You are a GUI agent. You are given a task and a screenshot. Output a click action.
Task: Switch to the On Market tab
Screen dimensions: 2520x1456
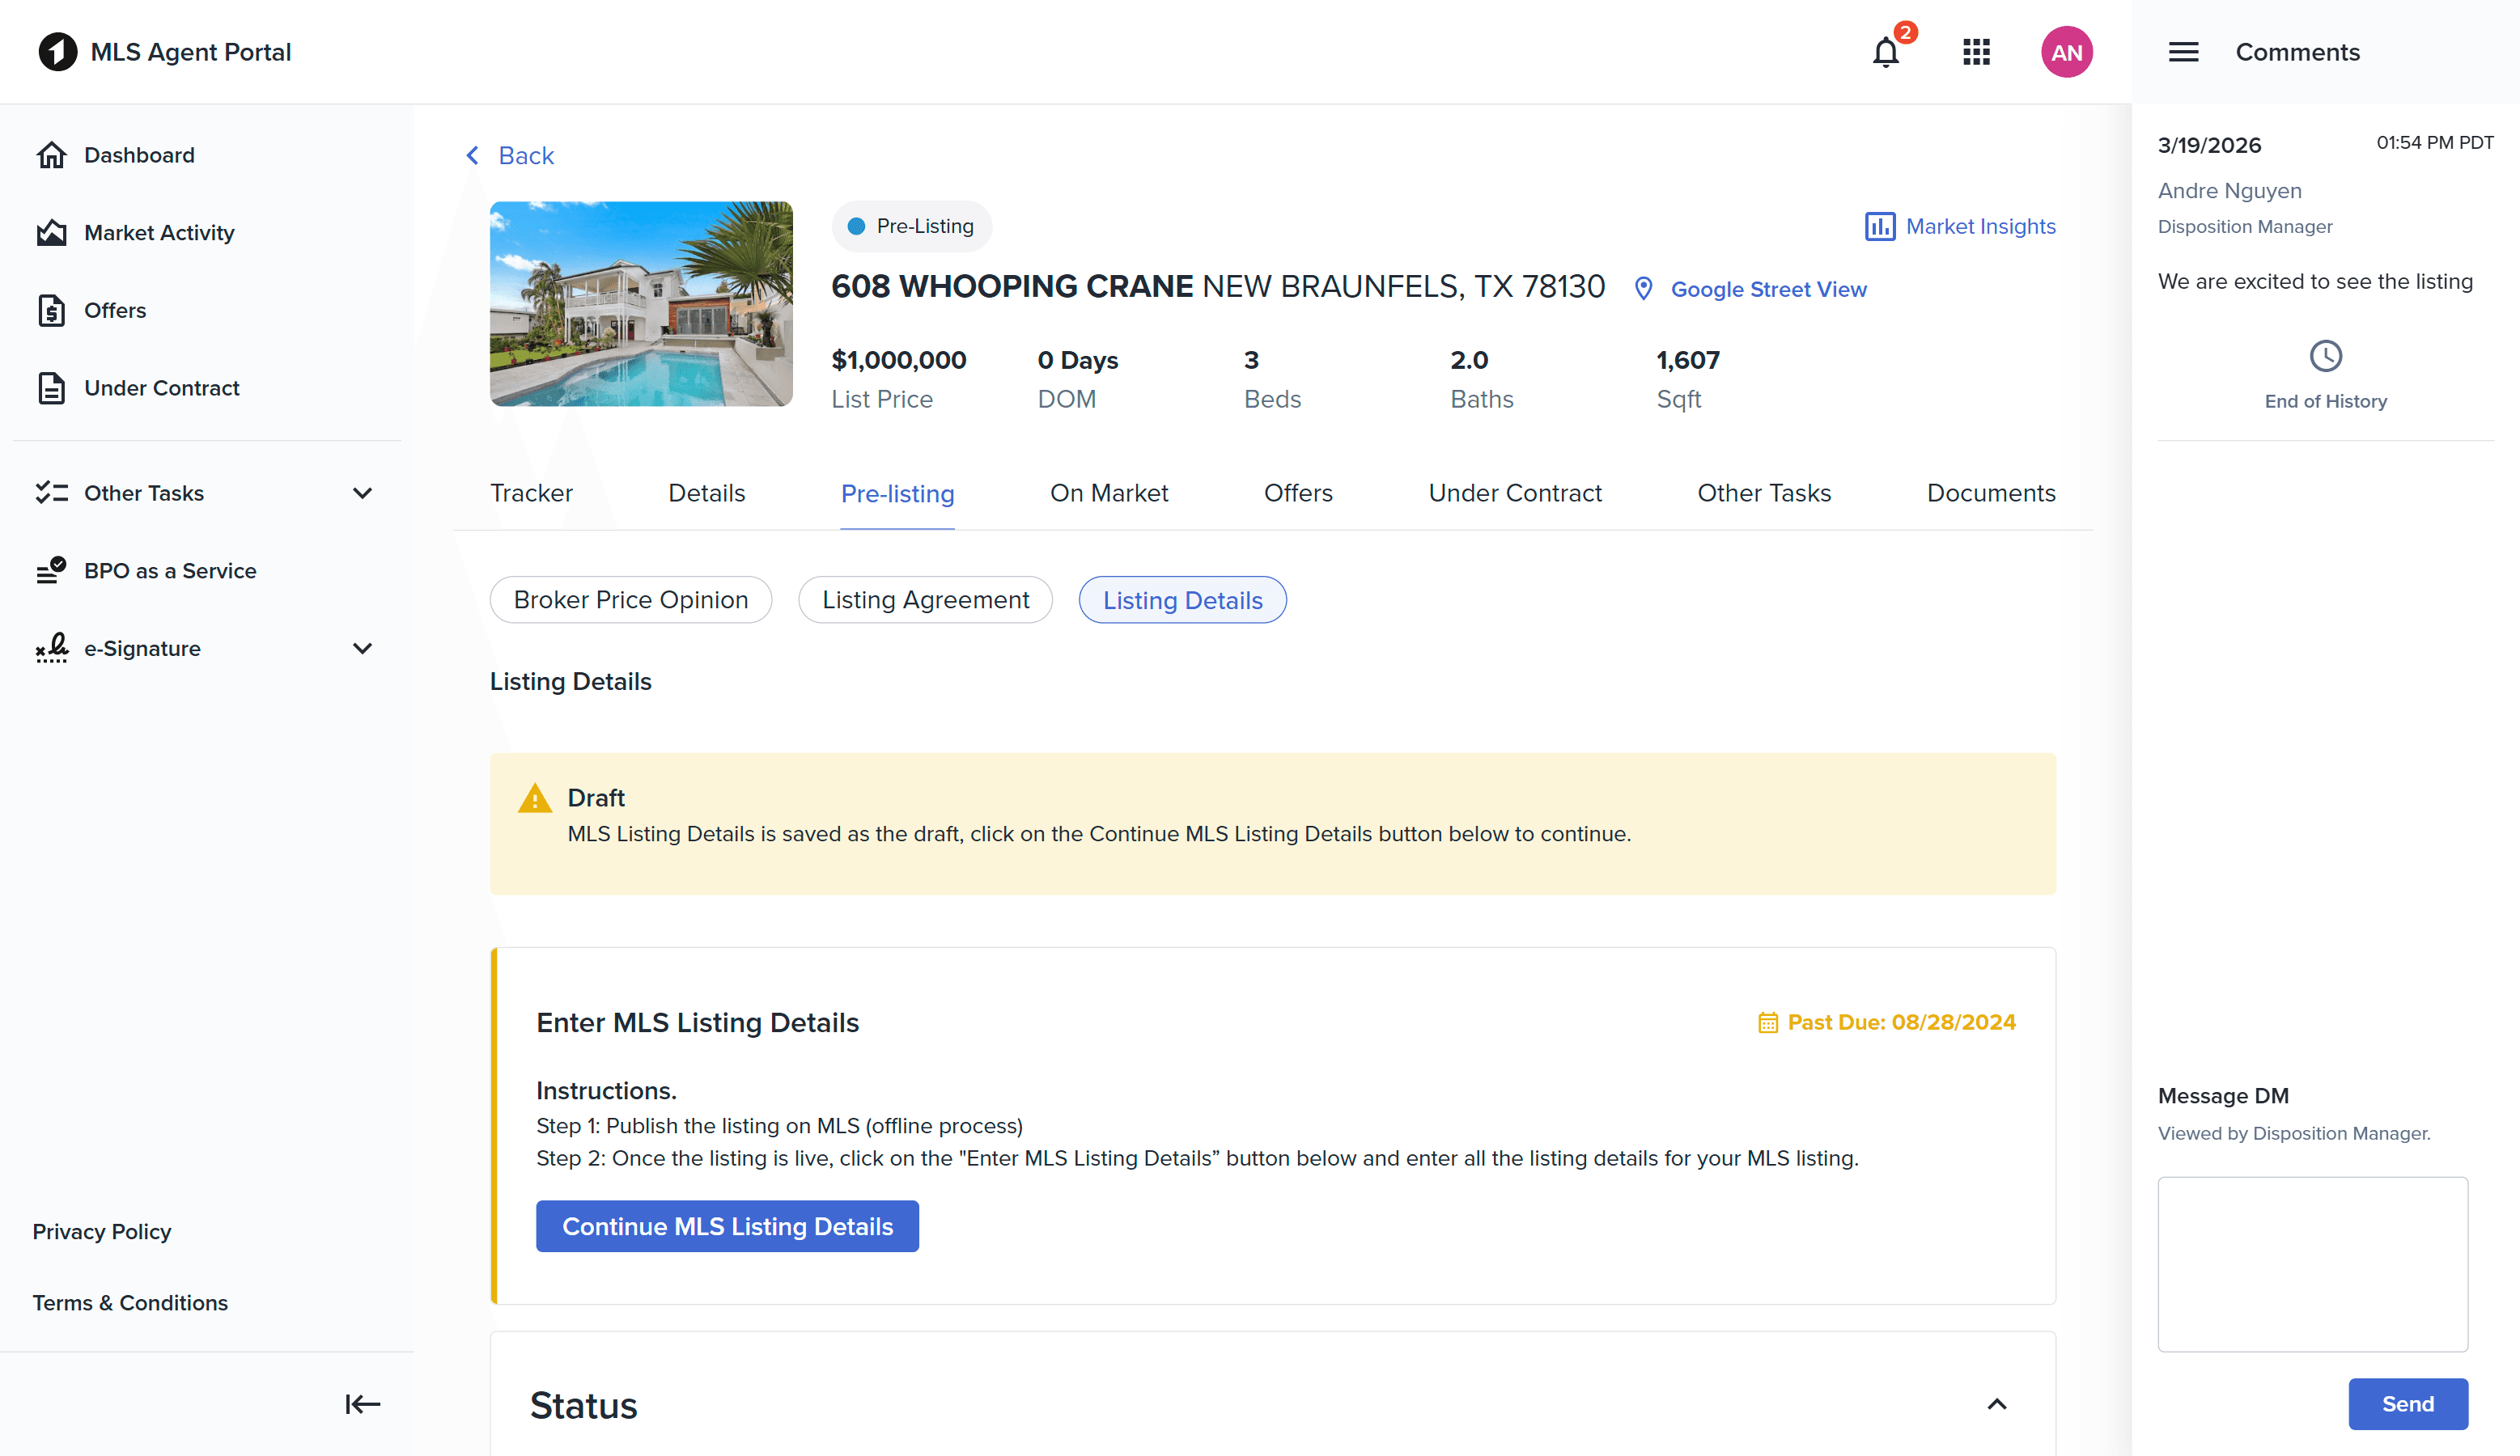coord(1109,493)
